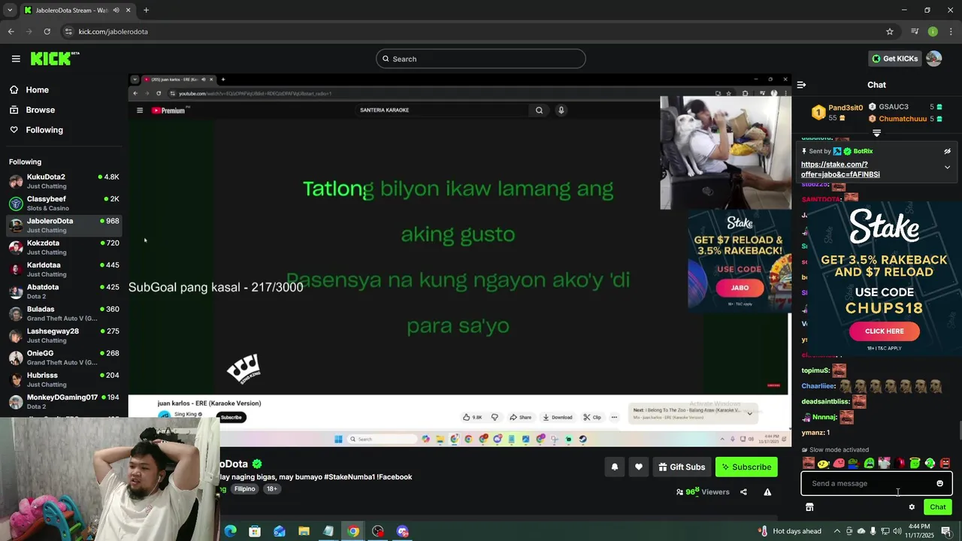Share the stream via share icon
This screenshot has width=962, height=541.
tap(743, 492)
